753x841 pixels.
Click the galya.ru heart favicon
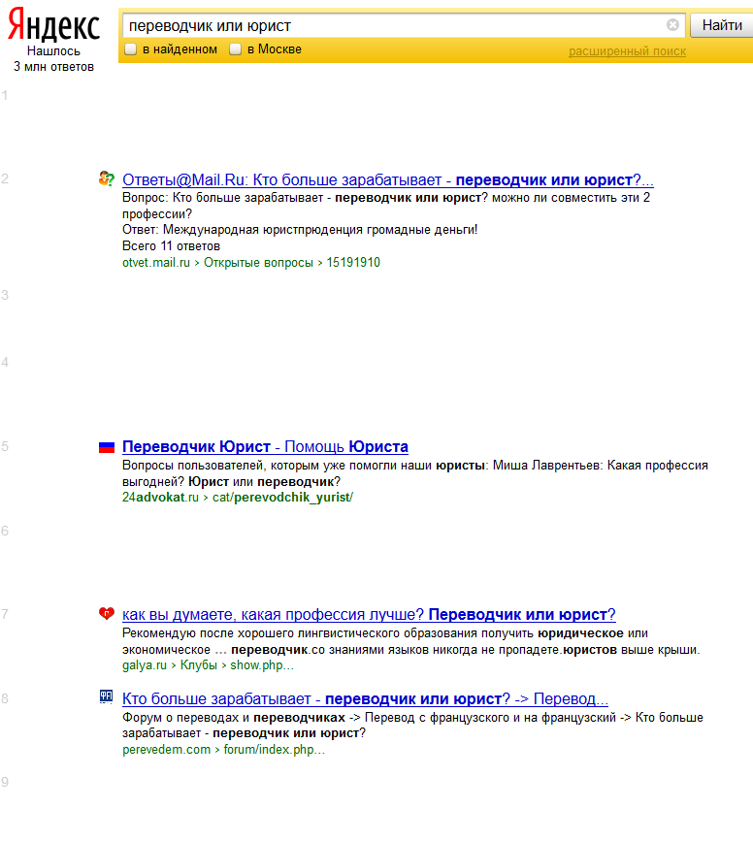coord(107,613)
